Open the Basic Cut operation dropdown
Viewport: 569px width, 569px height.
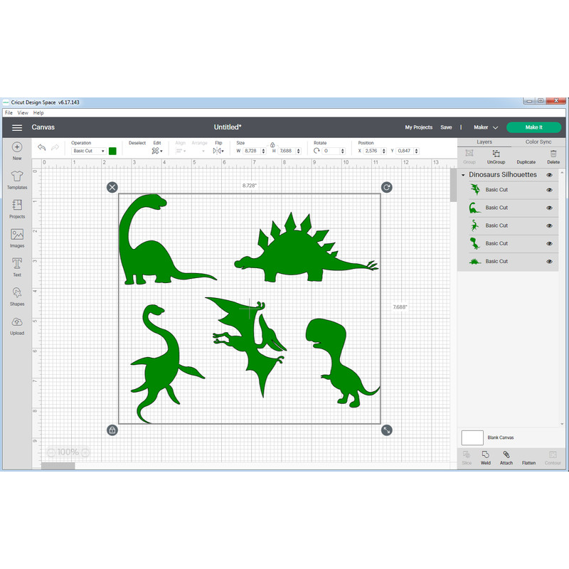coord(87,151)
